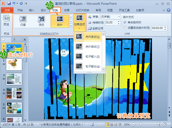Screen dimensions: 172x128
Task: Switch to the 幻灯片放映 ribbon tab
Action: [x=83, y=10]
